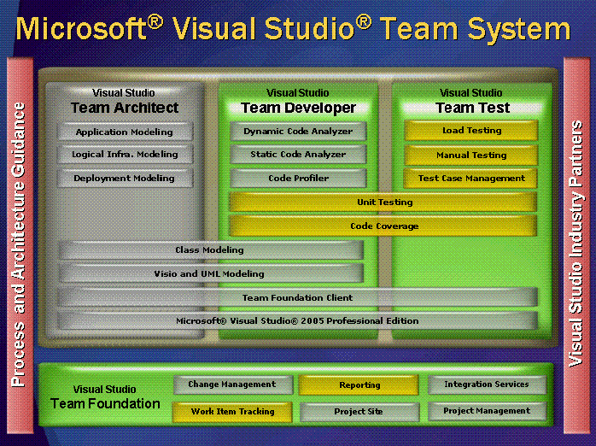Click the Visual Studio 2005 Professional Edition bar
This screenshot has height=446, width=596.
tap(298, 321)
